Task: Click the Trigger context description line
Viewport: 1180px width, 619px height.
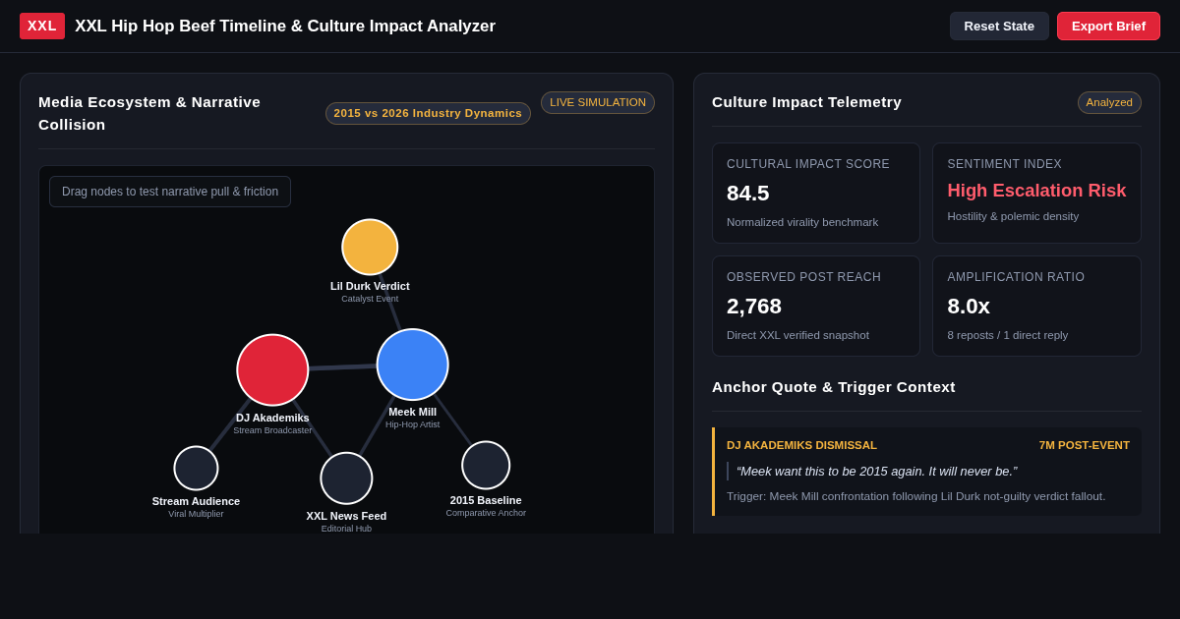Action: point(915,496)
